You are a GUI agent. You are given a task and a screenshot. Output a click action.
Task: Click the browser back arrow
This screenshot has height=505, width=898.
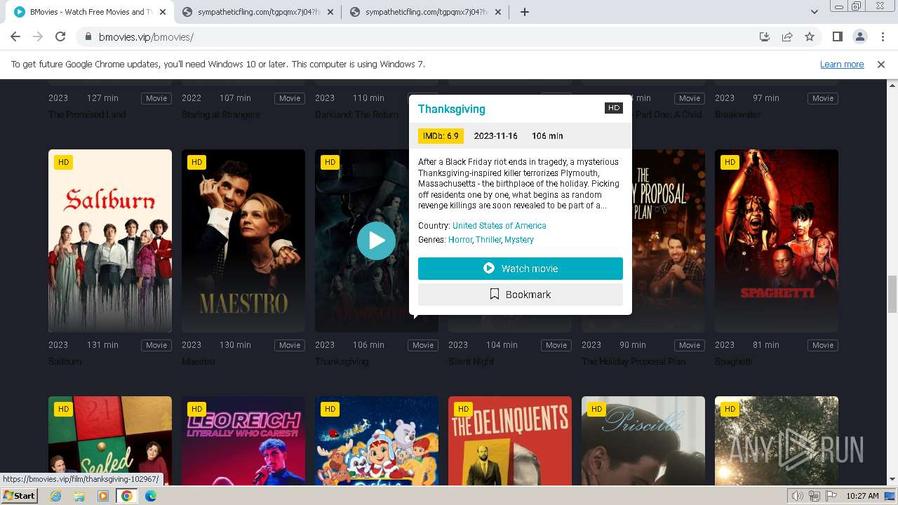[x=15, y=37]
